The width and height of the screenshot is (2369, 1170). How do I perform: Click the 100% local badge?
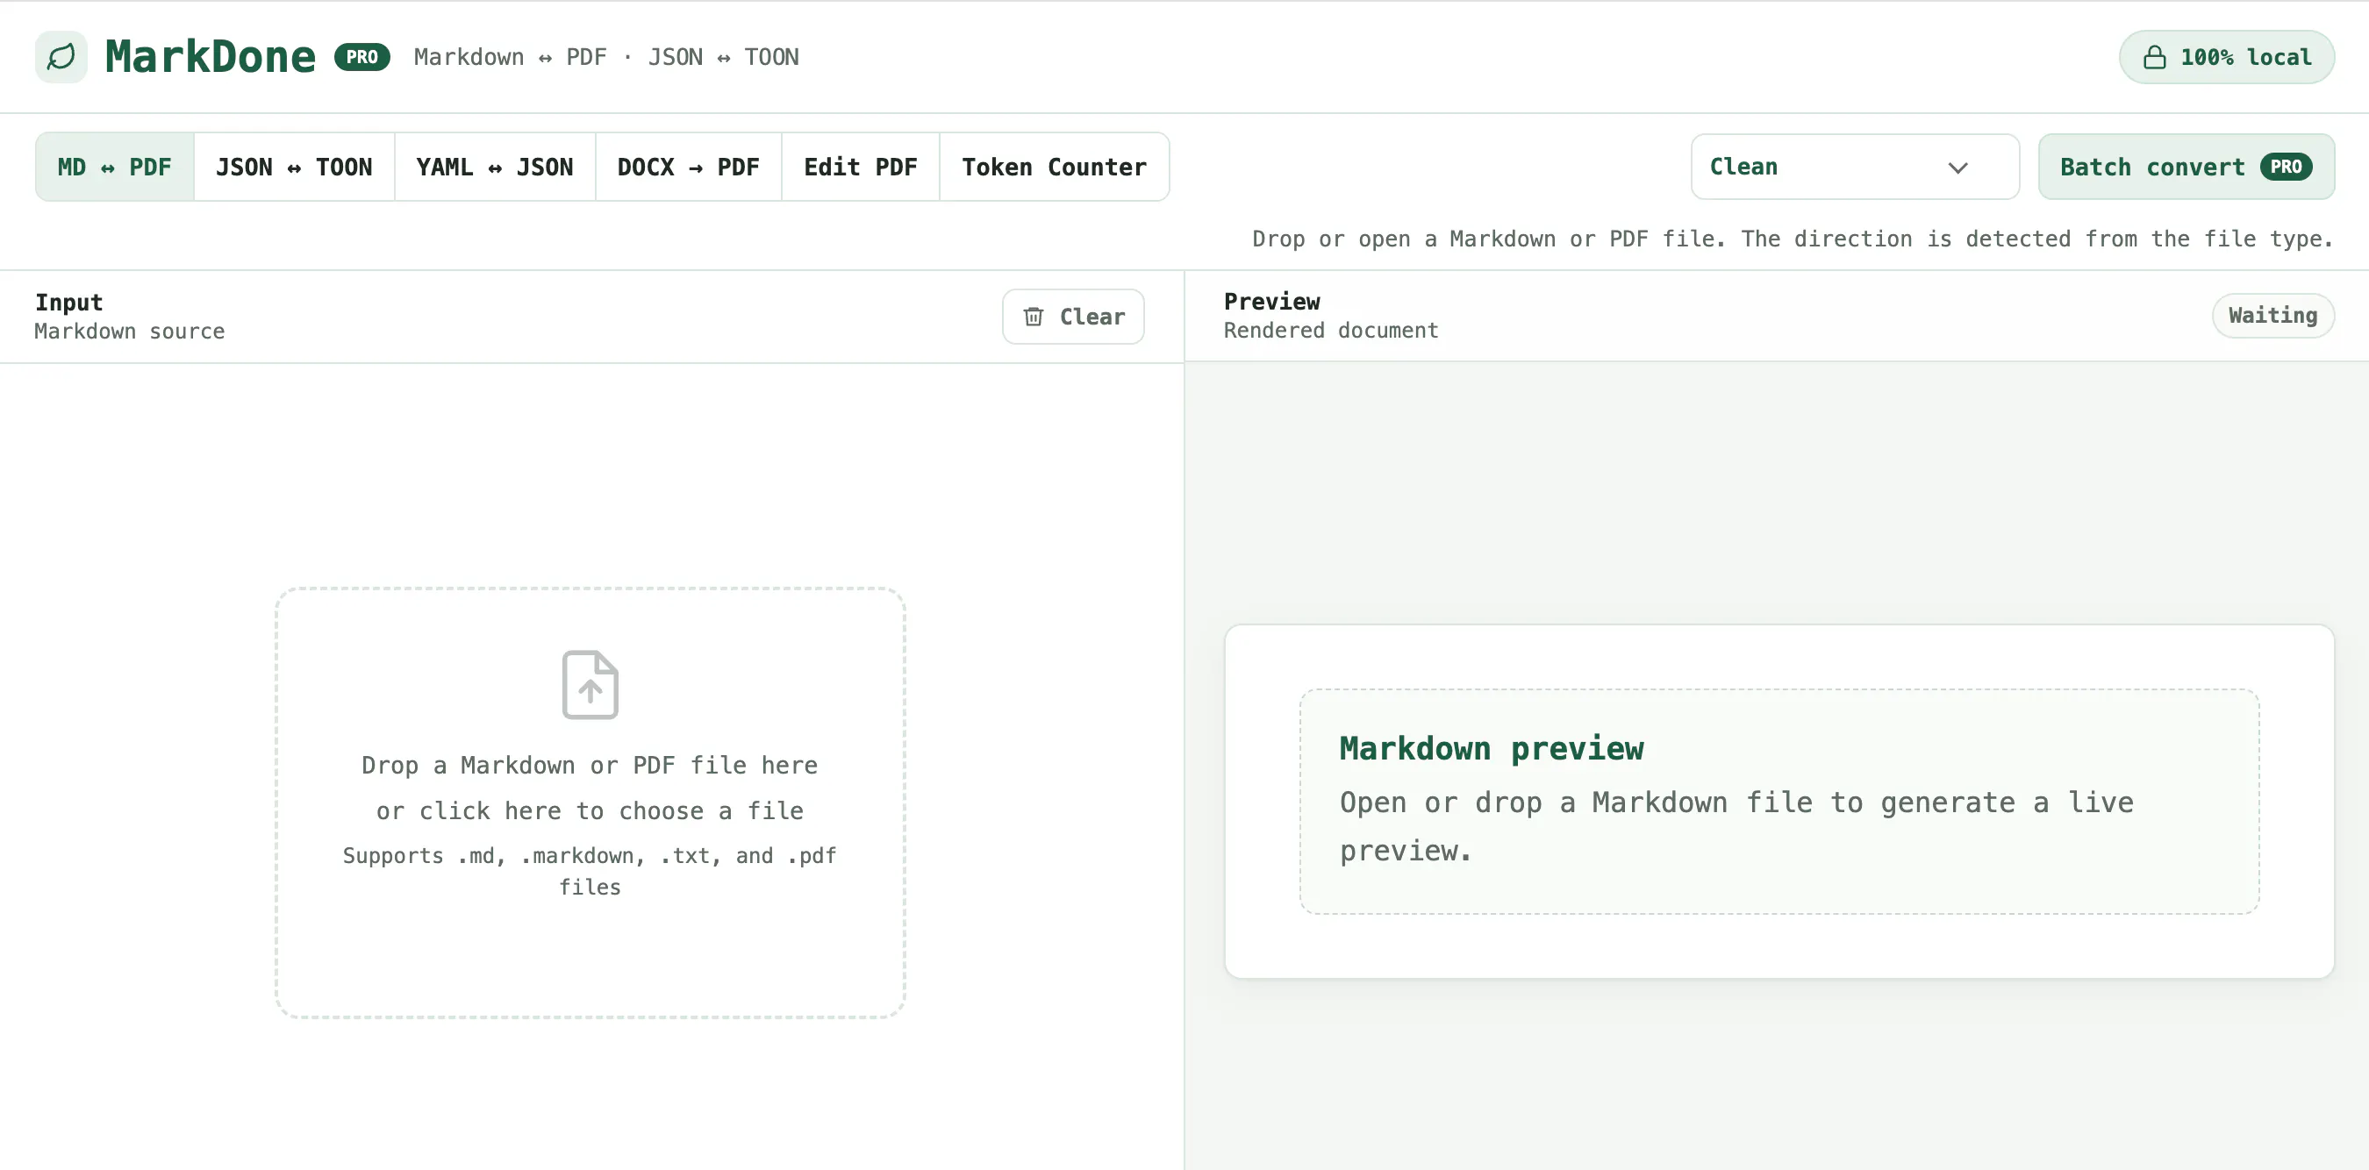2227,58
